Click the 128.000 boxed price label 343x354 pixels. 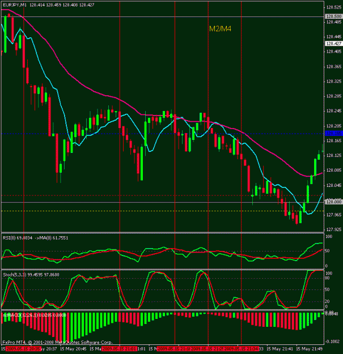coord(334,202)
